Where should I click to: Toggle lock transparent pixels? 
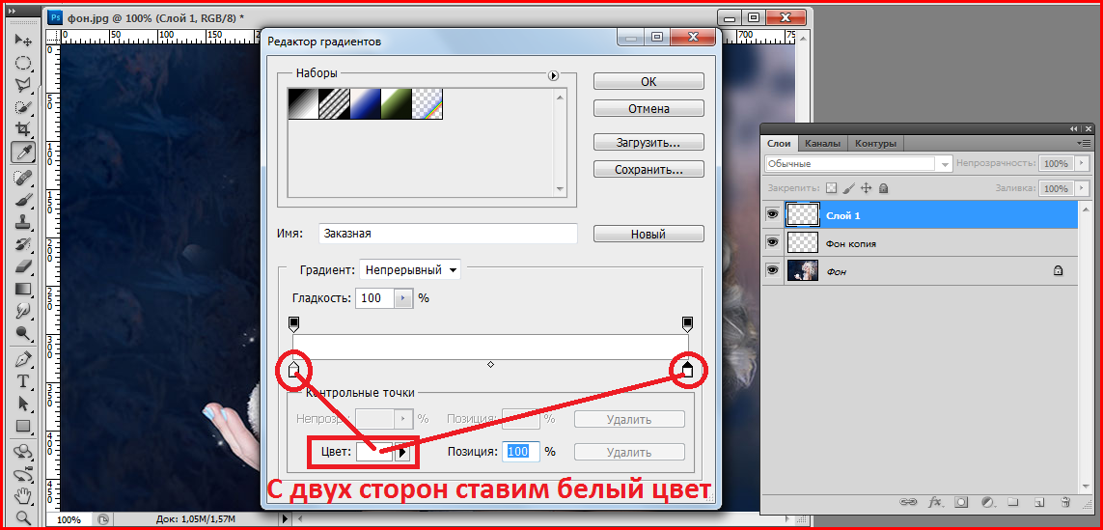[831, 188]
